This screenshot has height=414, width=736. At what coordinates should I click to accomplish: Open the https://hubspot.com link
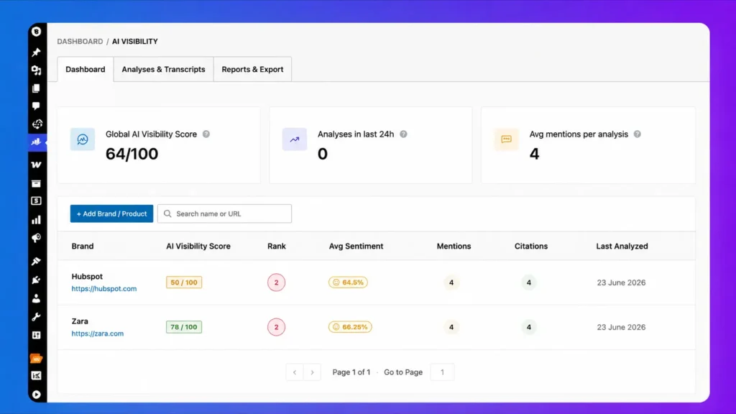[104, 289]
